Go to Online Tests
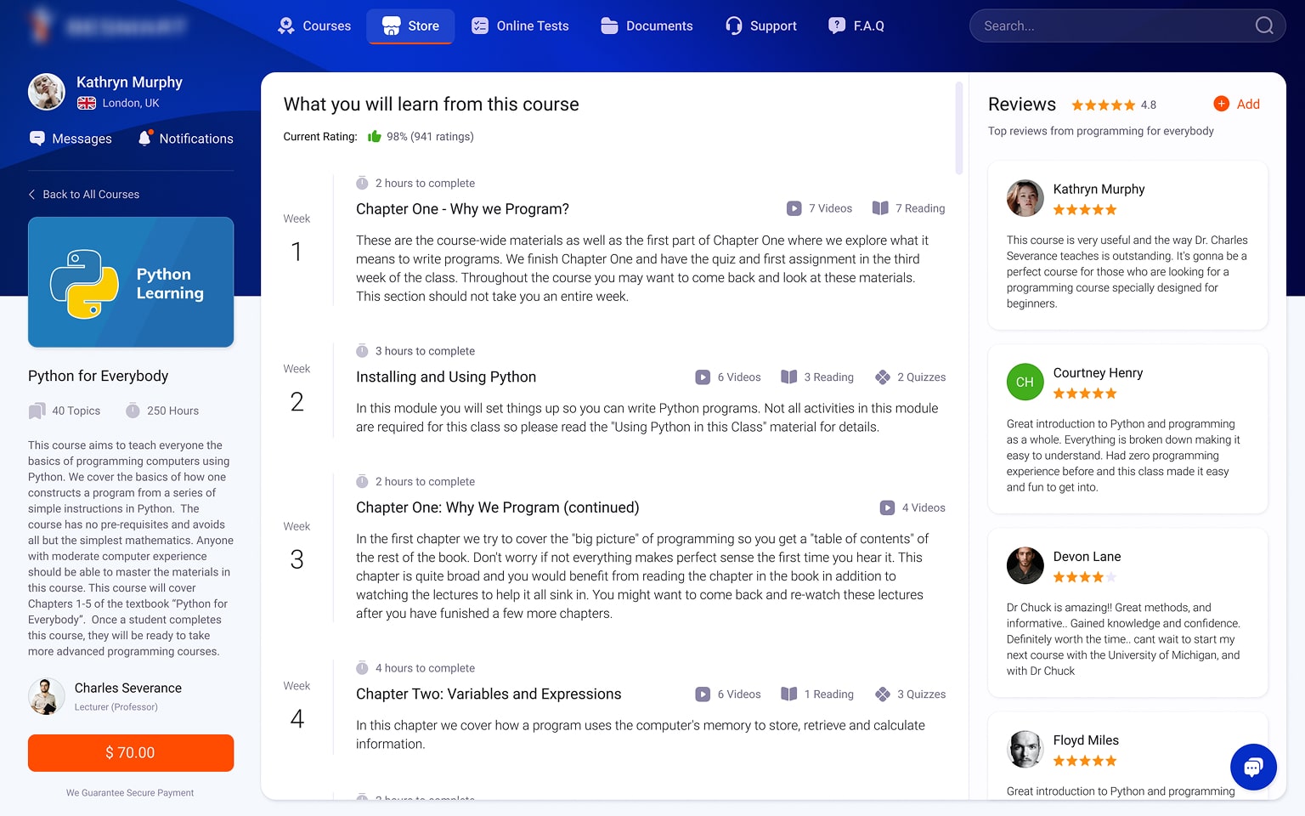The width and height of the screenshot is (1305, 816). point(520,25)
